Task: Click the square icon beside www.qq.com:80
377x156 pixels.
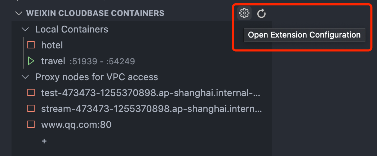Action: (x=31, y=125)
